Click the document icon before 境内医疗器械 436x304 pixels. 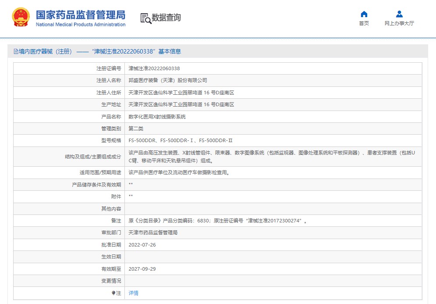[16, 52]
